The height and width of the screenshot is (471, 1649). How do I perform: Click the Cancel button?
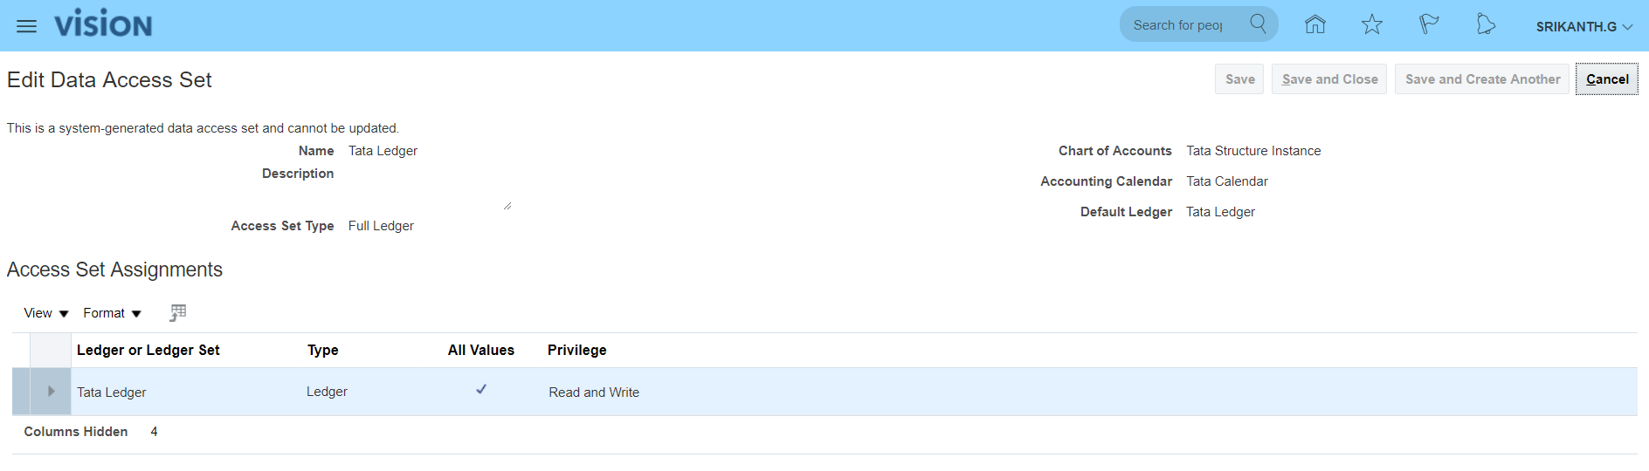click(x=1606, y=79)
